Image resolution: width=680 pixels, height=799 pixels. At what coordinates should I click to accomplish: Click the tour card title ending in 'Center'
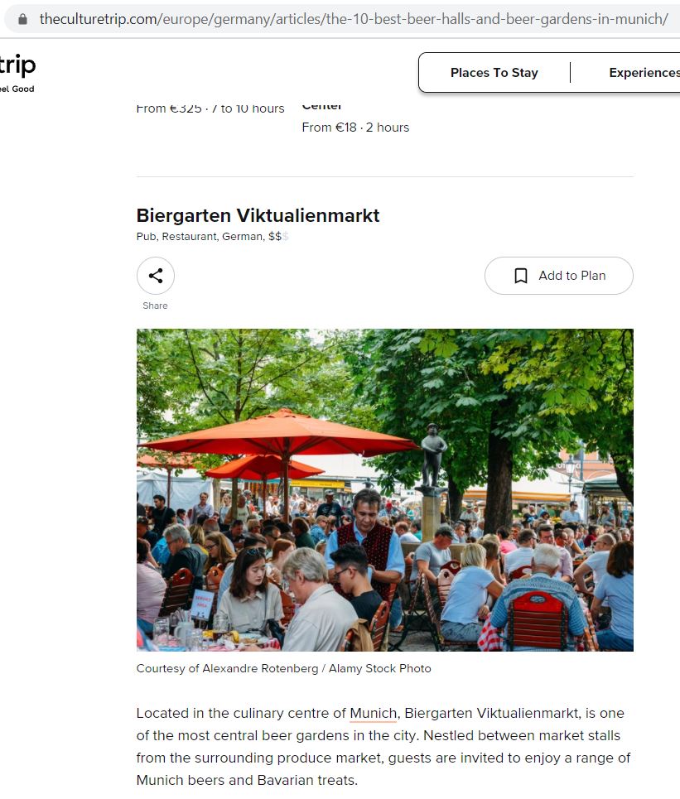click(x=321, y=107)
